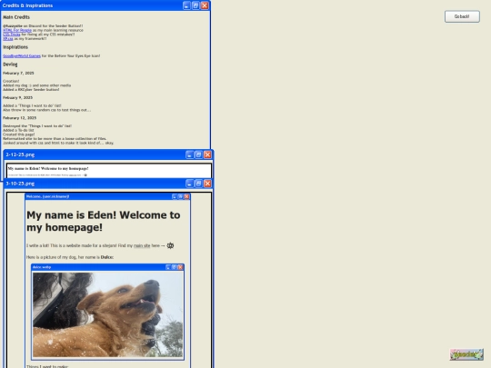This screenshot has width=491, height=368.
Task: Click the 'Created this page!' devlog line
Action: 19,134
